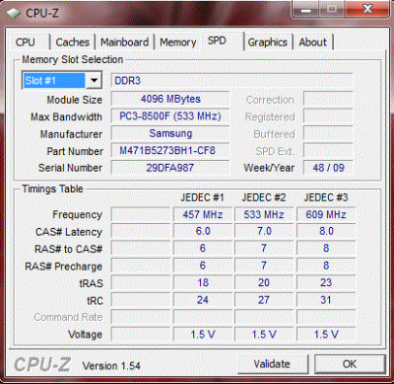Viewport: 394px width, 384px height.
Task: Open the Graphics tab
Action: (268, 42)
